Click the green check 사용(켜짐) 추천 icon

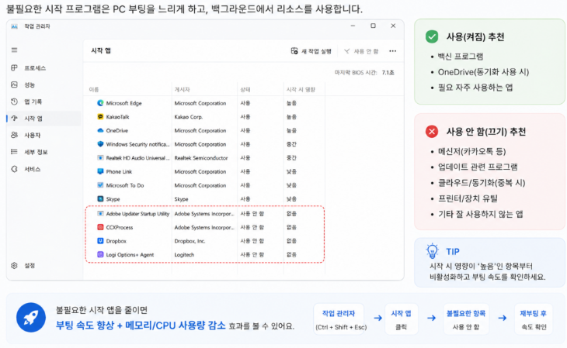(432, 36)
